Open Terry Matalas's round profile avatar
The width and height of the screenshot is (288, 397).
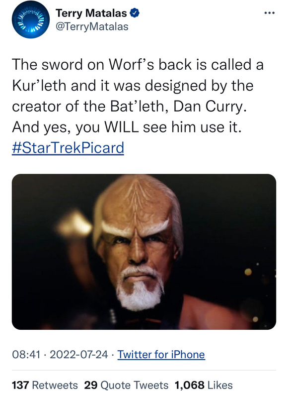coord(31,20)
